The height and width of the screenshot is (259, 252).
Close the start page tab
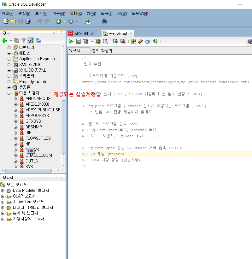pyautogui.click(x=98, y=33)
